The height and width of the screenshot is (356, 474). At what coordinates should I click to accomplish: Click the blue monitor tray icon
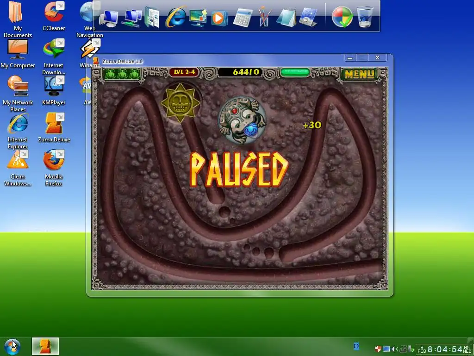387,349
